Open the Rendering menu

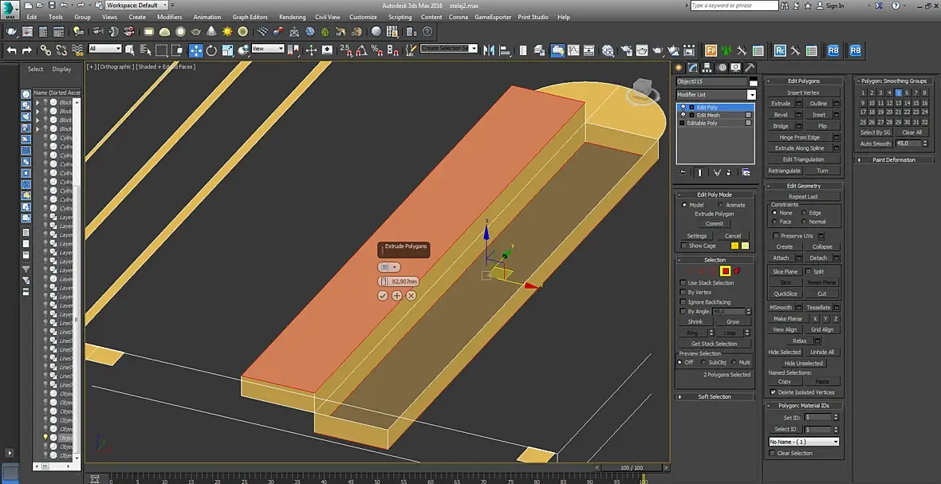coord(292,17)
